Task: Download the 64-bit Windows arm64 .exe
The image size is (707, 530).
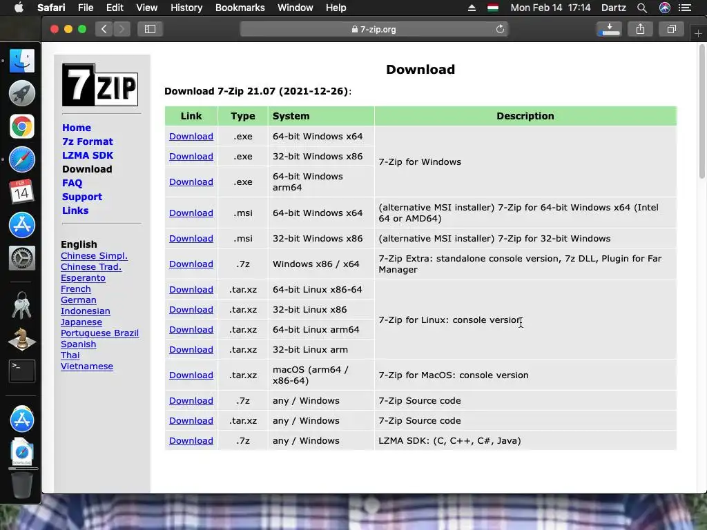Action: pyautogui.click(x=191, y=182)
